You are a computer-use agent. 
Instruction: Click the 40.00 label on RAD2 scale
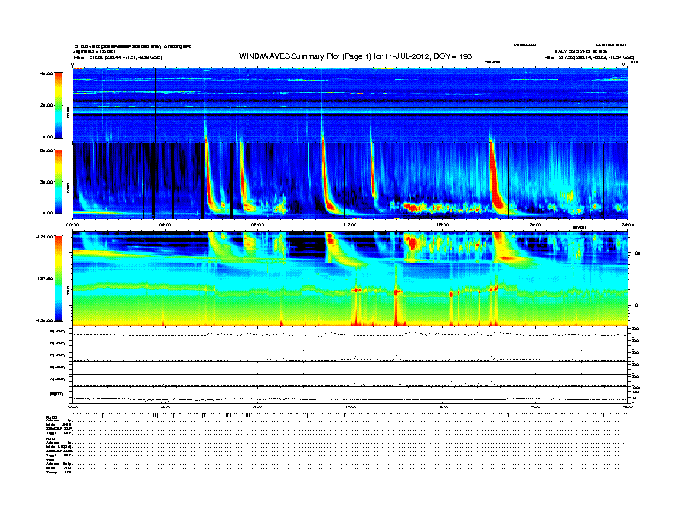pyautogui.click(x=46, y=73)
